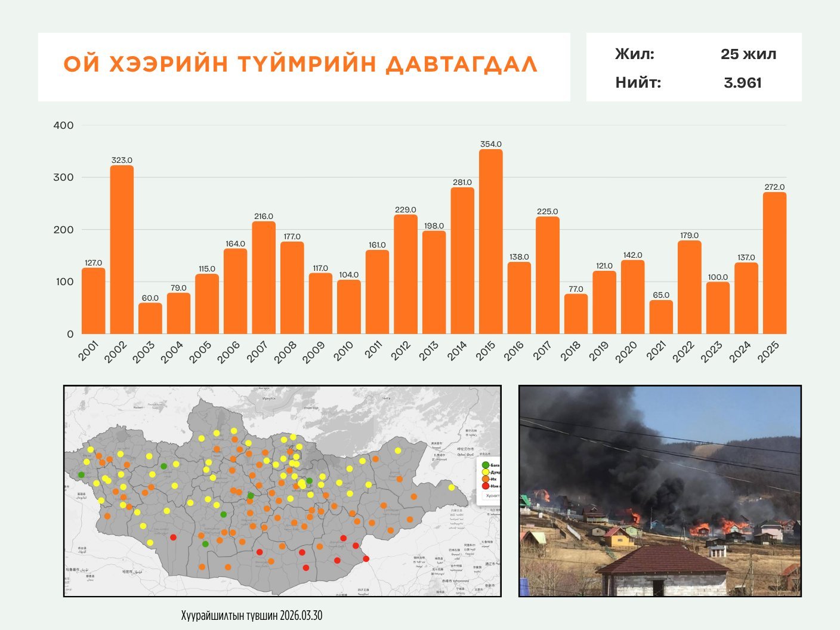Click the 2018 x-axis year label
The width and height of the screenshot is (840, 630).
[x=571, y=351]
